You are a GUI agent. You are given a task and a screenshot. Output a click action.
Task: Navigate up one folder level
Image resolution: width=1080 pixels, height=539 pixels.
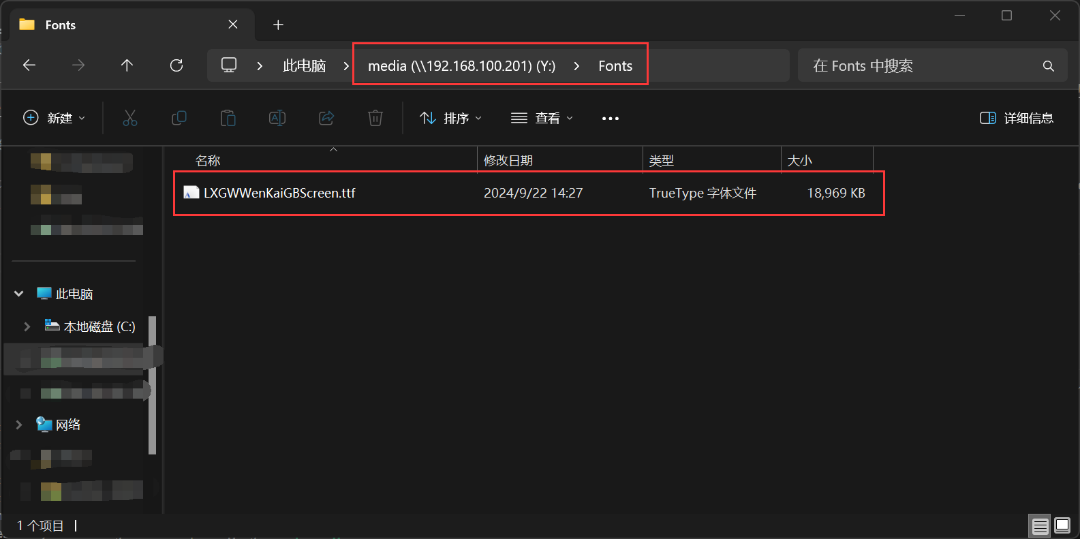pos(127,65)
